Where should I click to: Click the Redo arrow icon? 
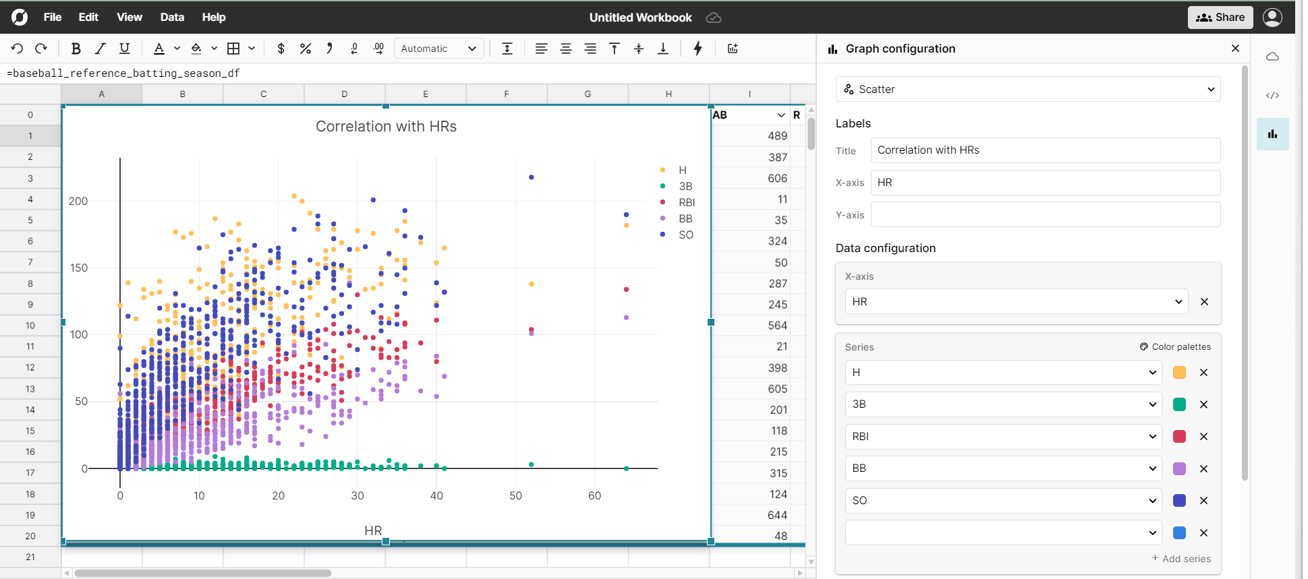coord(41,49)
